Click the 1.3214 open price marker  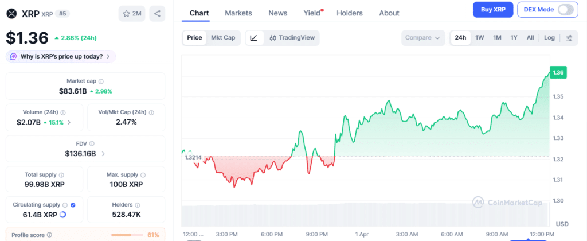coord(193,157)
